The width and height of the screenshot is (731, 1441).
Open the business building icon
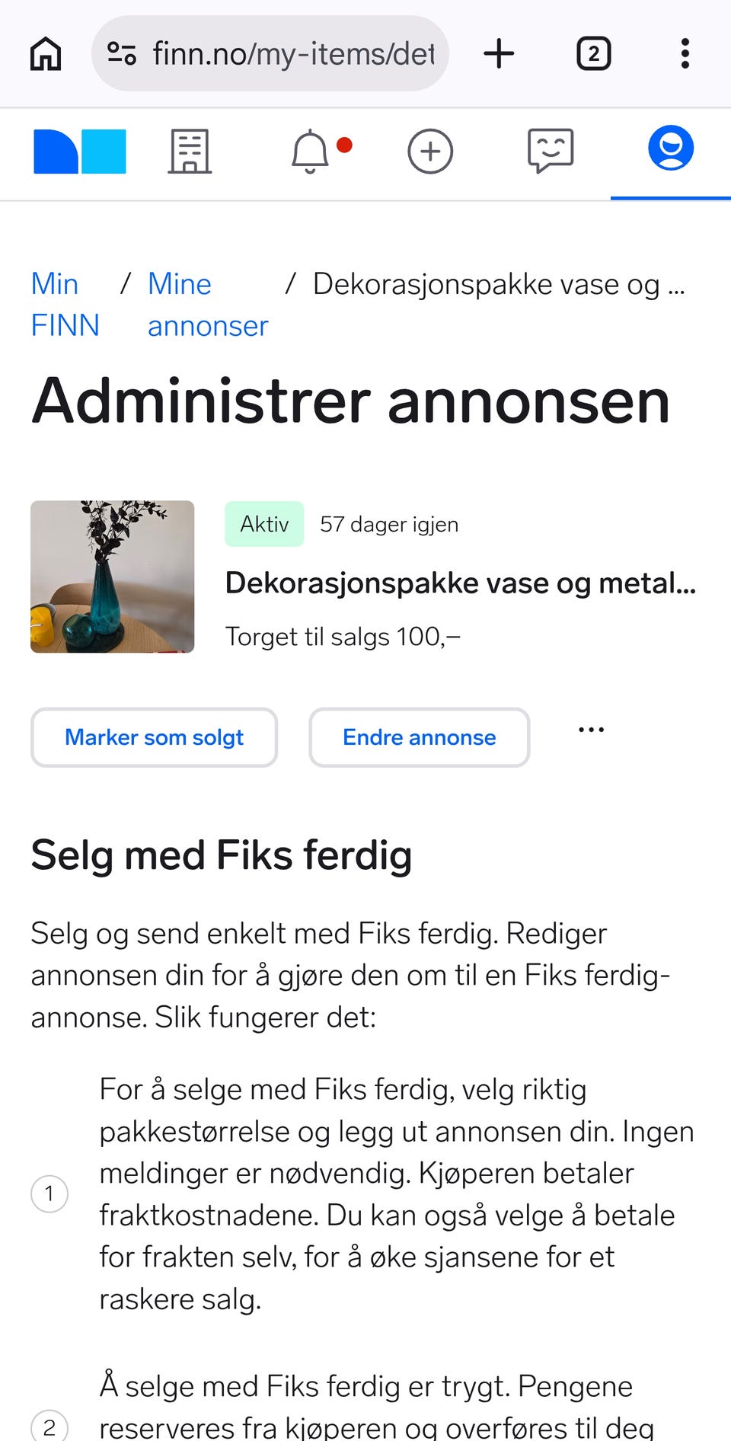(190, 152)
